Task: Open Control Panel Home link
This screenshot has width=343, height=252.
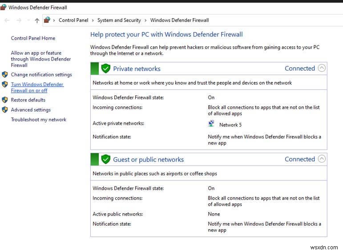Action: click(x=33, y=38)
